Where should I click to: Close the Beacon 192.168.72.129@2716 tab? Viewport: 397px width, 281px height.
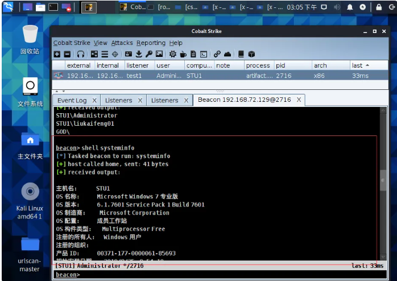click(299, 100)
